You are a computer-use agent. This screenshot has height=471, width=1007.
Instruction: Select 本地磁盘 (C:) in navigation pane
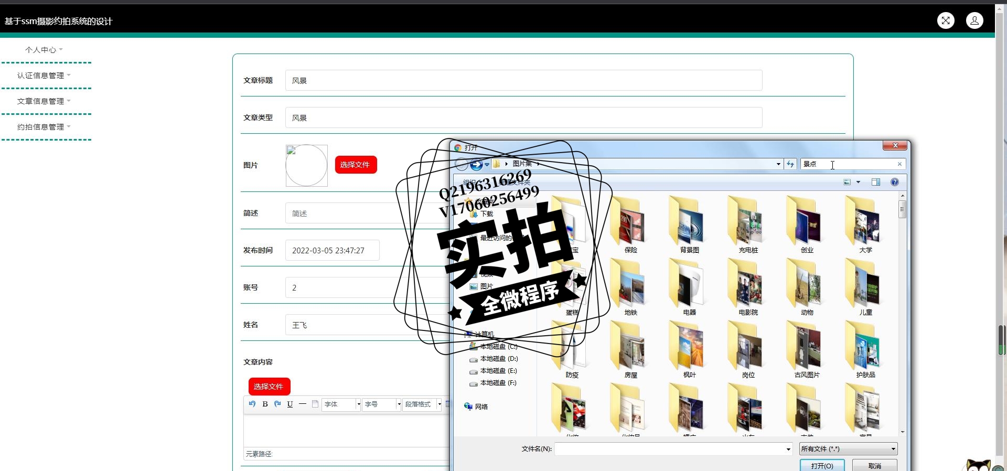click(494, 347)
